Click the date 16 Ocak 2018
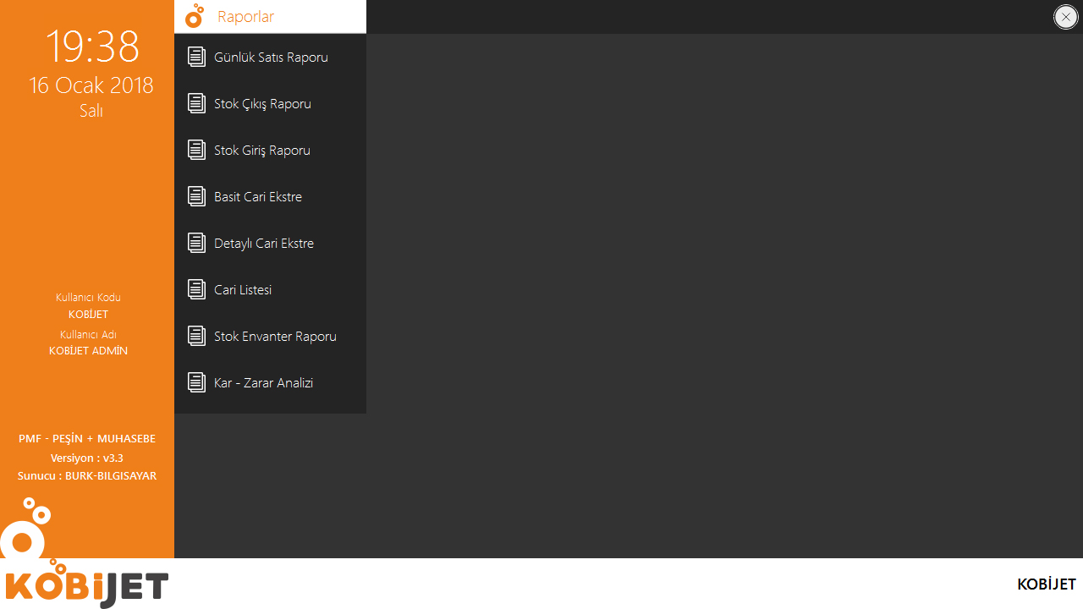The image size is (1083, 609). (91, 85)
